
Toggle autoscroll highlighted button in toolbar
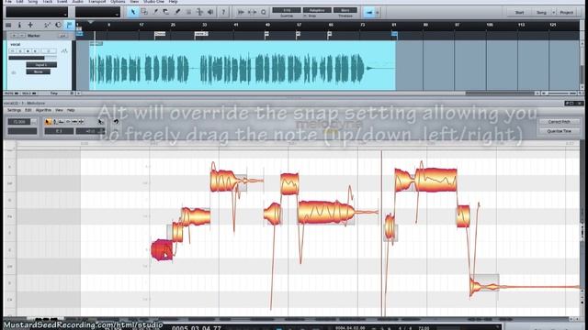point(369,12)
